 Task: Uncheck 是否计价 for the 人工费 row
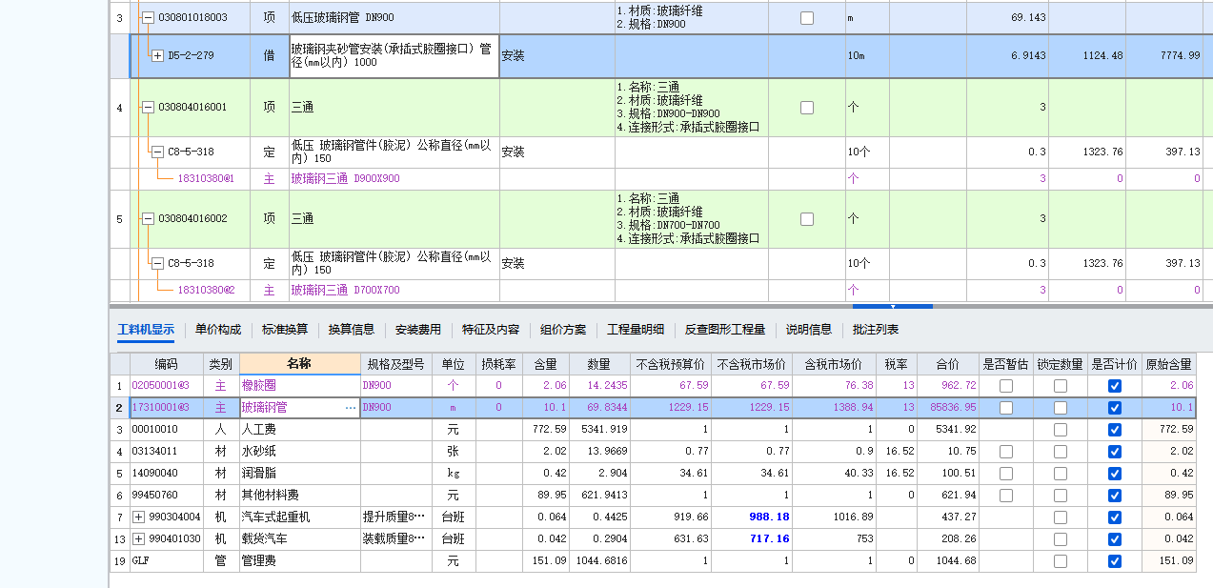point(1113,430)
